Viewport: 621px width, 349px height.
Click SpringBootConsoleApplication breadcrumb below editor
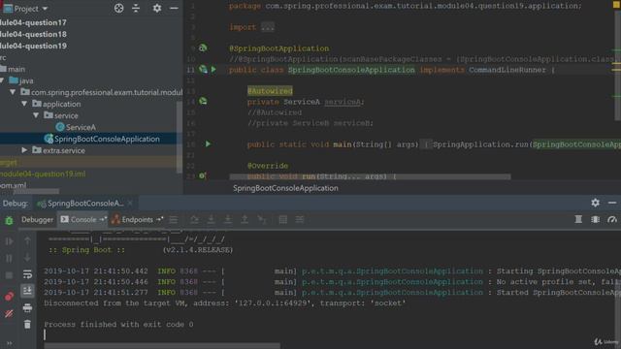285,188
